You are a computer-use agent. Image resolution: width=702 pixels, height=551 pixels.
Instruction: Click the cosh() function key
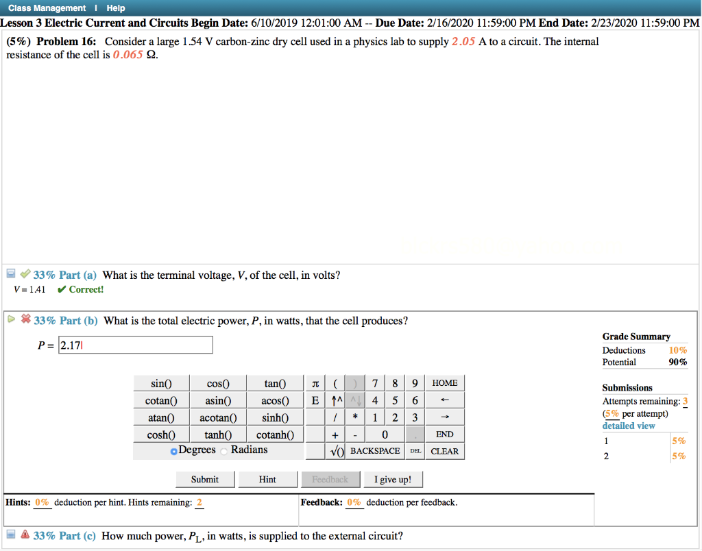[x=160, y=434]
